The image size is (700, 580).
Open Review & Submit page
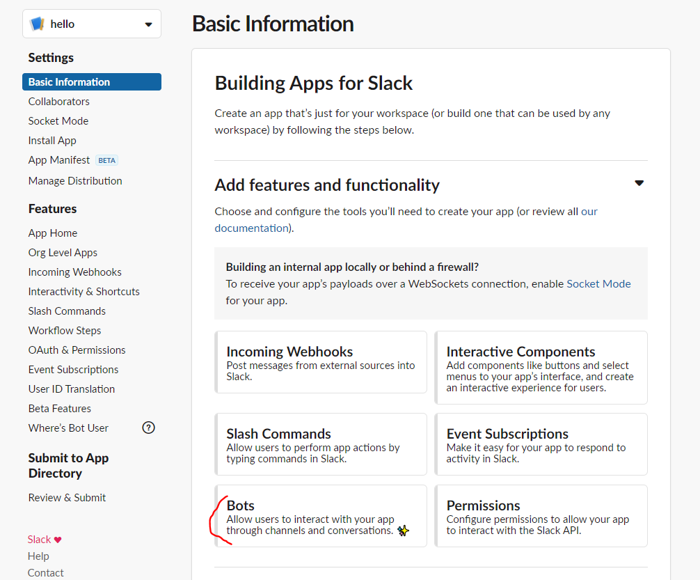(x=67, y=498)
